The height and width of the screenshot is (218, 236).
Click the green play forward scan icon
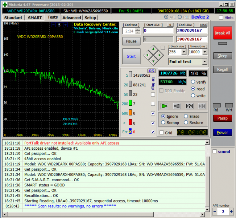165,106
